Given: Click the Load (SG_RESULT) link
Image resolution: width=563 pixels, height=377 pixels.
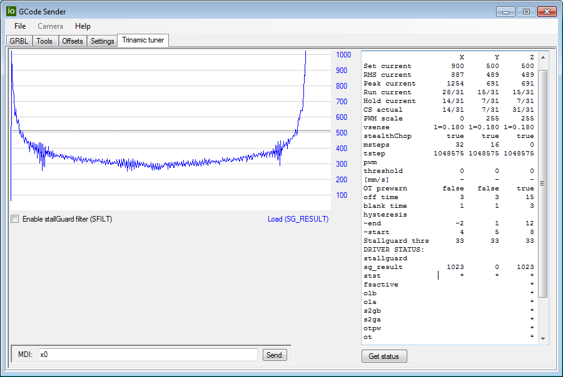Looking at the screenshot, I should pyautogui.click(x=298, y=219).
